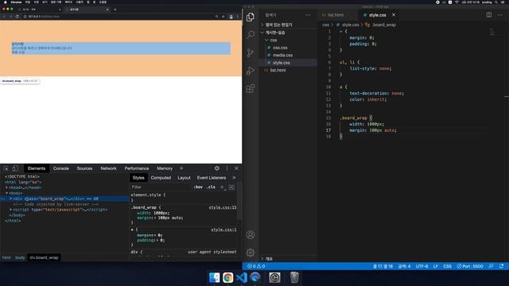This screenshot has height=286, width=509.
Task: Expand the head element in the DOM tree
Action: (x=6, y=187)
